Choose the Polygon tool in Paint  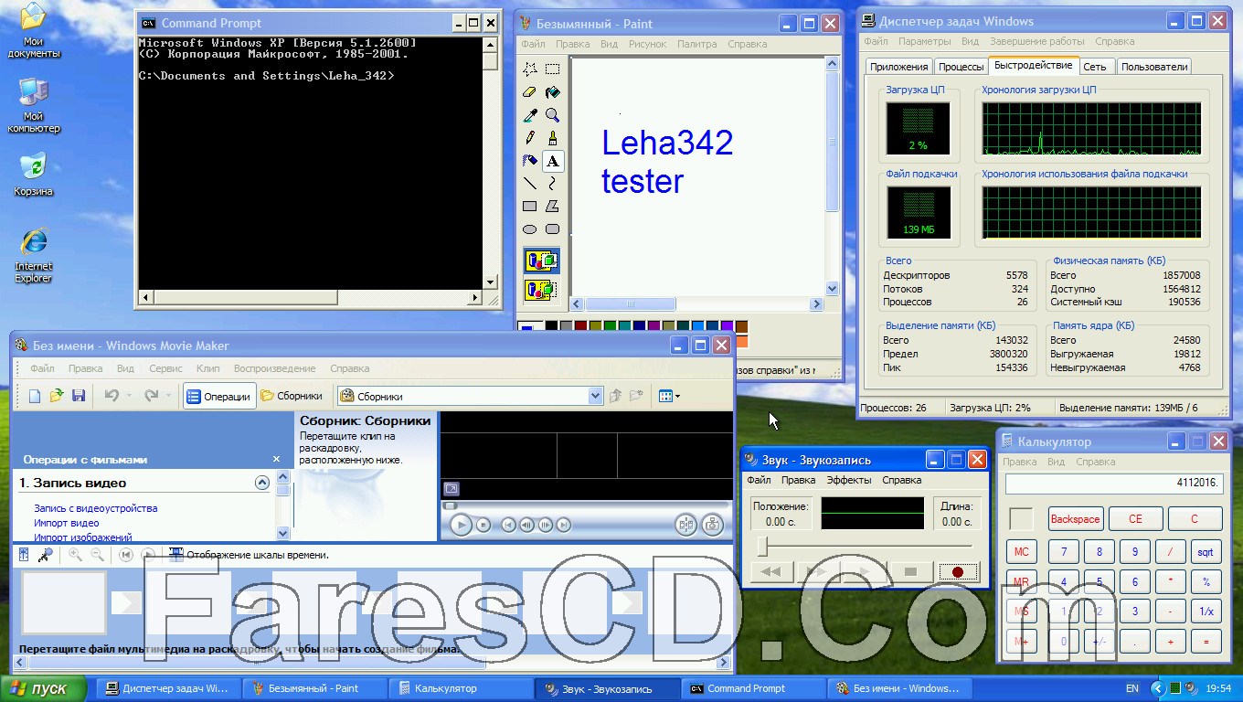coord(553,207)
